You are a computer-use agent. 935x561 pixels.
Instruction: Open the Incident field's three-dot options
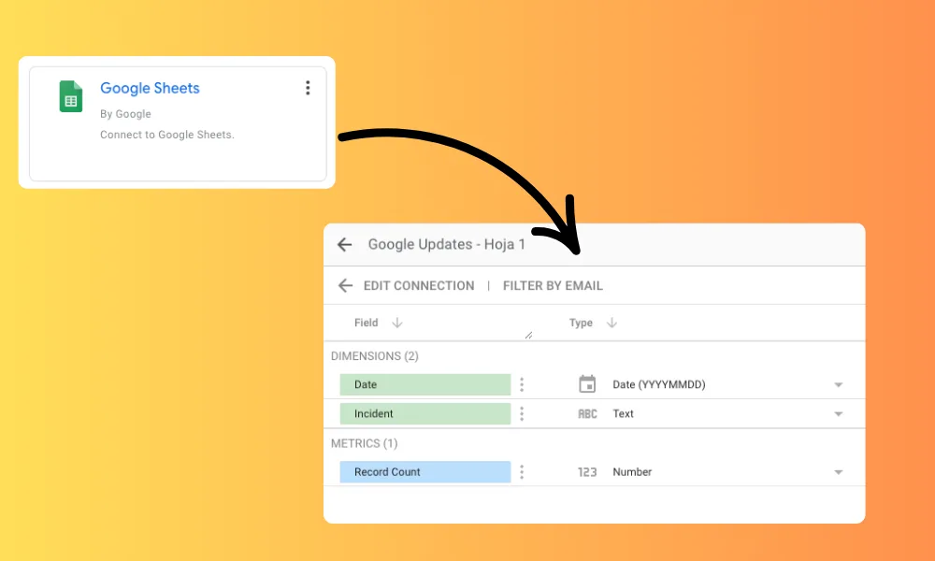click(x=522, y=413)
